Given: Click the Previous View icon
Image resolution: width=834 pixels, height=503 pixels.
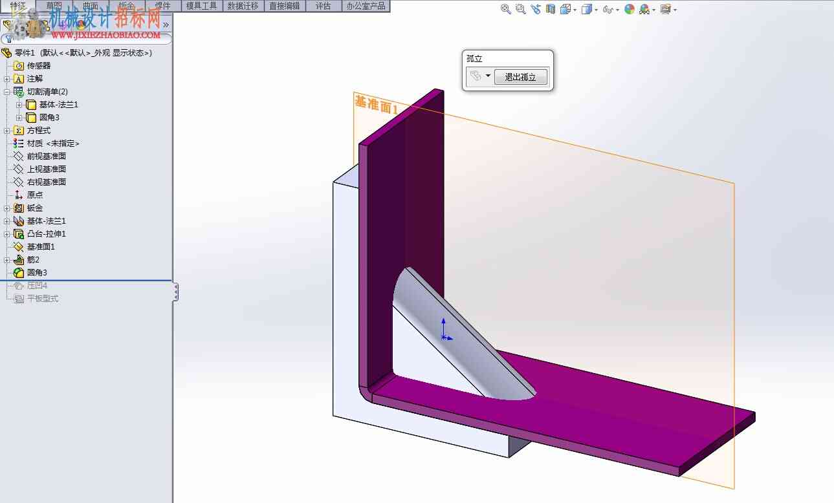Looking at the screenshot, I should point(536,9).
